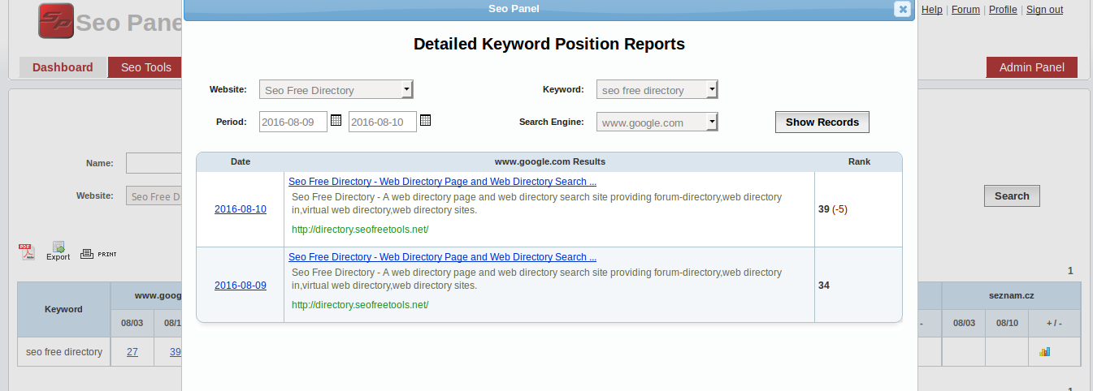Screen dimensions: 1093x391
Task: Click the seznam.cz column header
Action: click(x=1012, y=296)
